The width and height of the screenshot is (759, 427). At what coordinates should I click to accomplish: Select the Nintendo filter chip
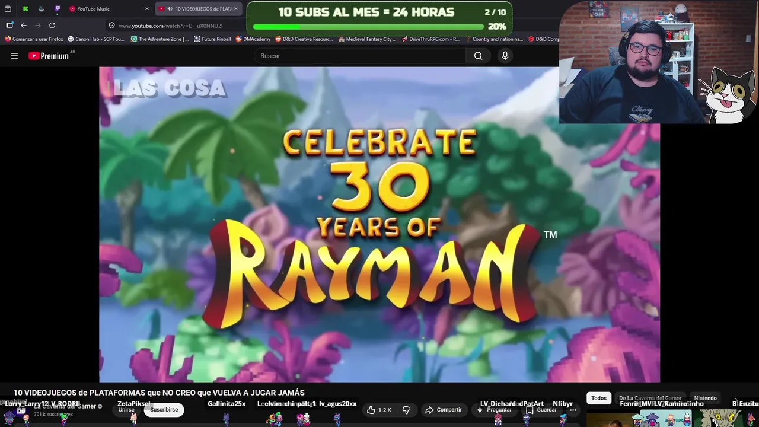point(706,398)
